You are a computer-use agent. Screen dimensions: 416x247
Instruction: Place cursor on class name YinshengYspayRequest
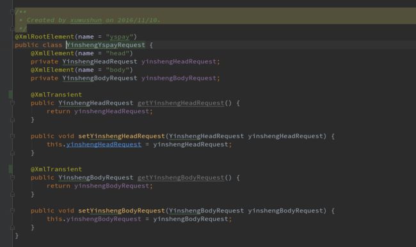[x=106, y=45]
